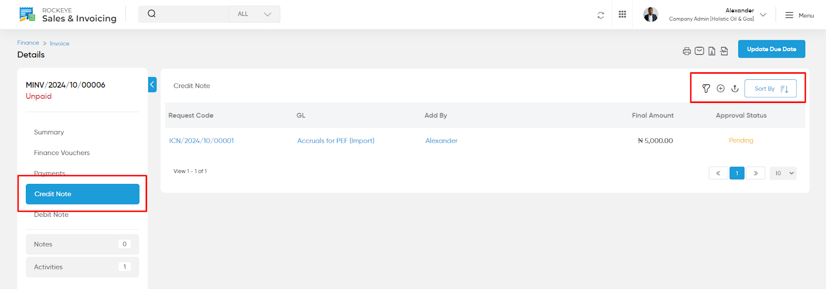Click the View 1 - 1 of 1 text

click(x=190, y=171)
